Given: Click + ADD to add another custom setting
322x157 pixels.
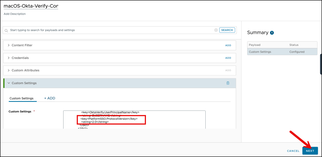Looking at the screenshot, I should 50,98.
